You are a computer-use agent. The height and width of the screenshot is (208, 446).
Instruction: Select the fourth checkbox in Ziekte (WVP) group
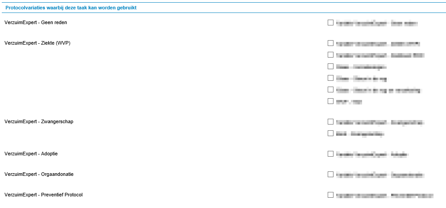[330, 78]
